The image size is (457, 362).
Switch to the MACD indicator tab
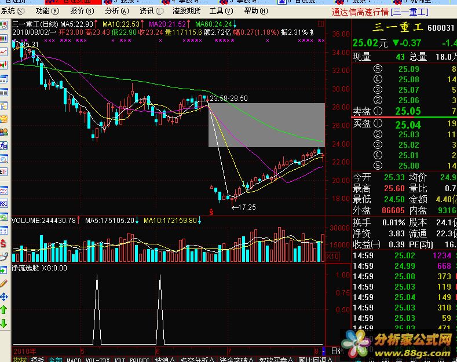click(x=74, y=359)
